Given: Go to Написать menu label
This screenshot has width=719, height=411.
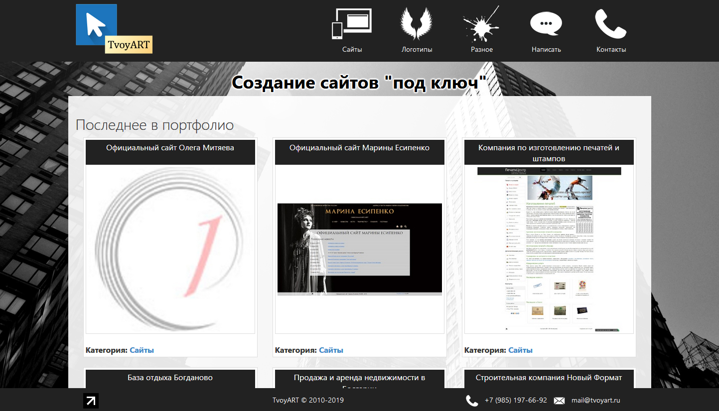Looking at the screenshot, I should click(x=546, y=50).
